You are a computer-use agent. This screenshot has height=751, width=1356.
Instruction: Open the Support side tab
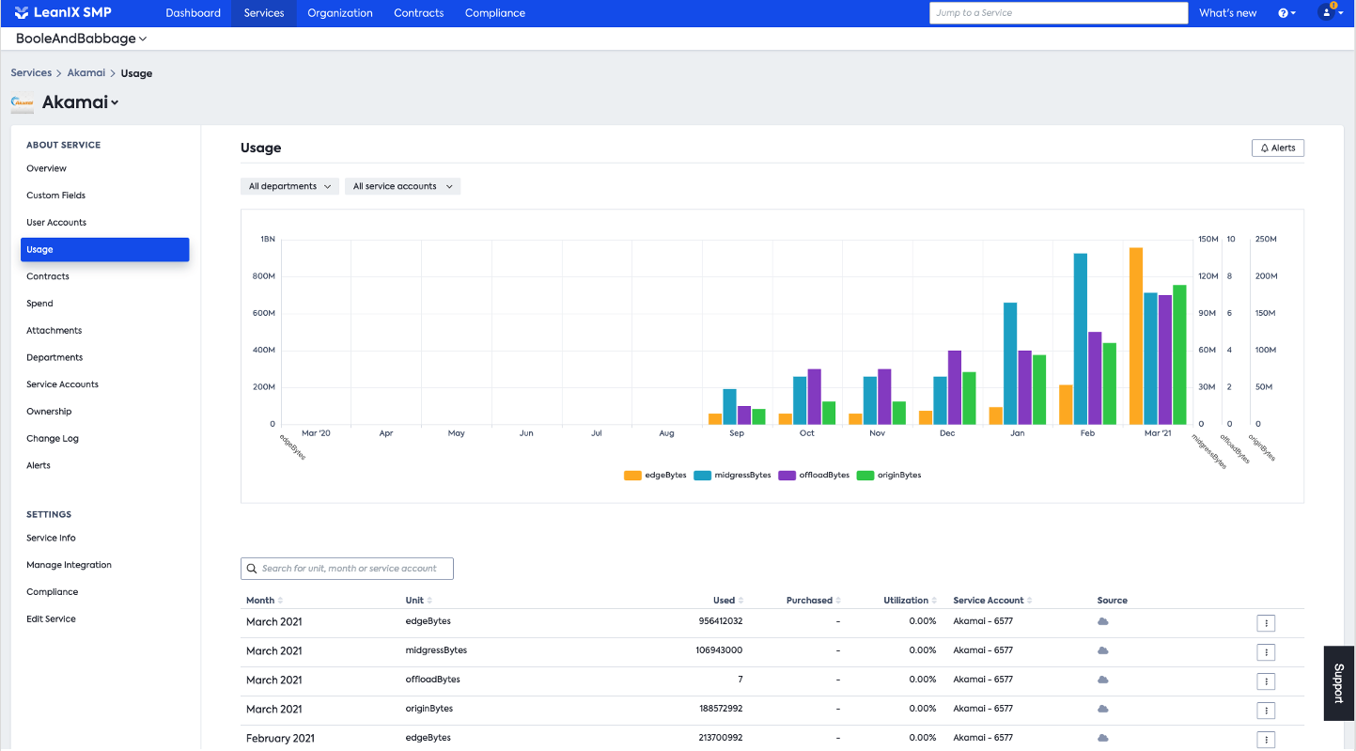click(x=1339, y=683)
